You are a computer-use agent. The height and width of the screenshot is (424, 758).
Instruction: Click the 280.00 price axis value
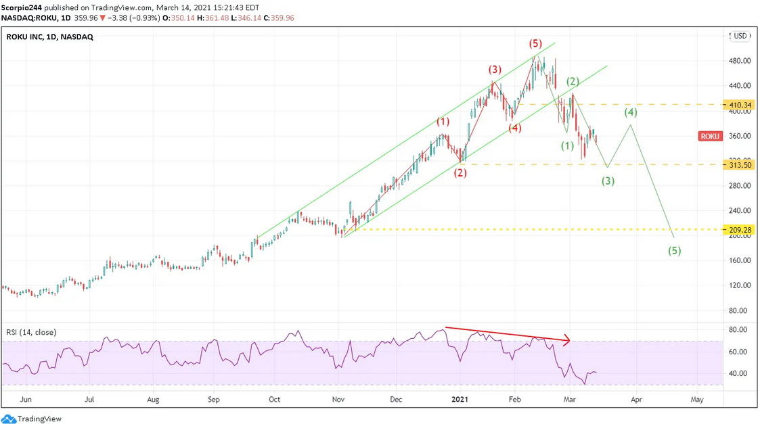point(740,185)
